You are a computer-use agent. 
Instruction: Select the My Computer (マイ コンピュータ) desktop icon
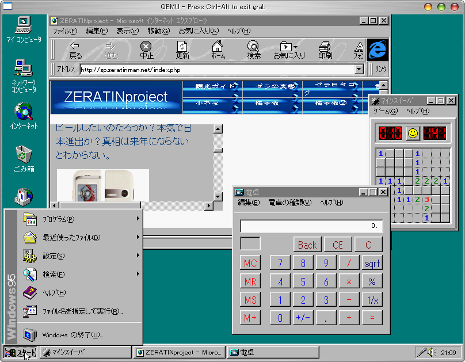pyautogui.click(x=24, y=30)
